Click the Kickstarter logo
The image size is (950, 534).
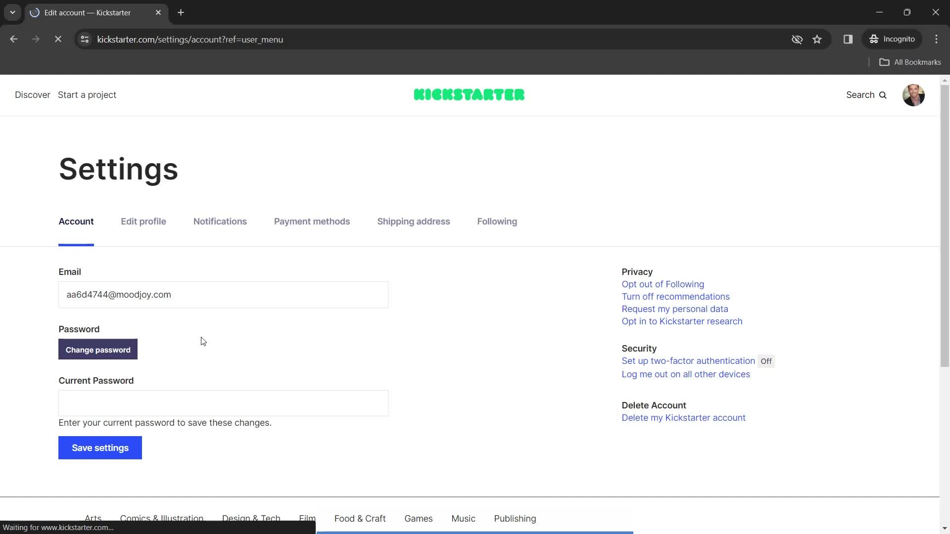tap(469, 94)
